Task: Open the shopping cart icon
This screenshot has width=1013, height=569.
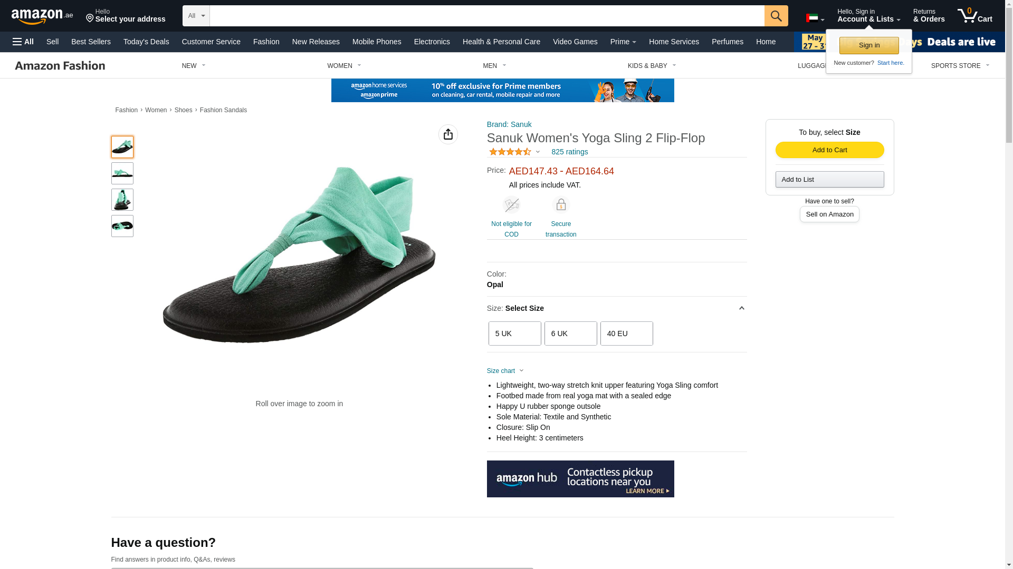Action: (974, 15)
